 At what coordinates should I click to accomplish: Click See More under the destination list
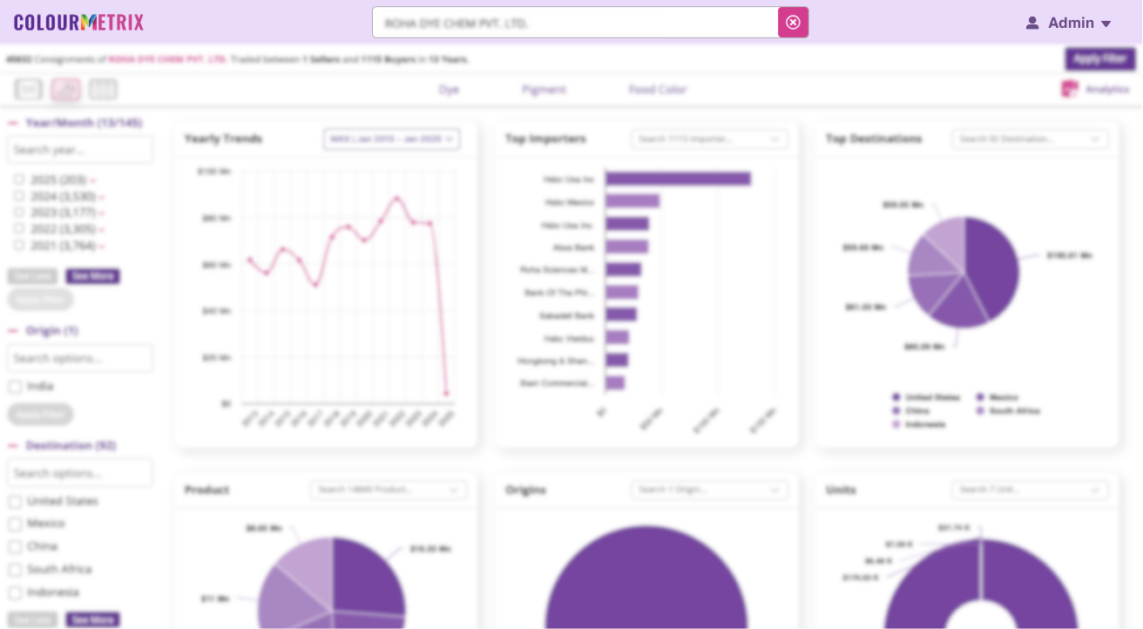point(92,619)
